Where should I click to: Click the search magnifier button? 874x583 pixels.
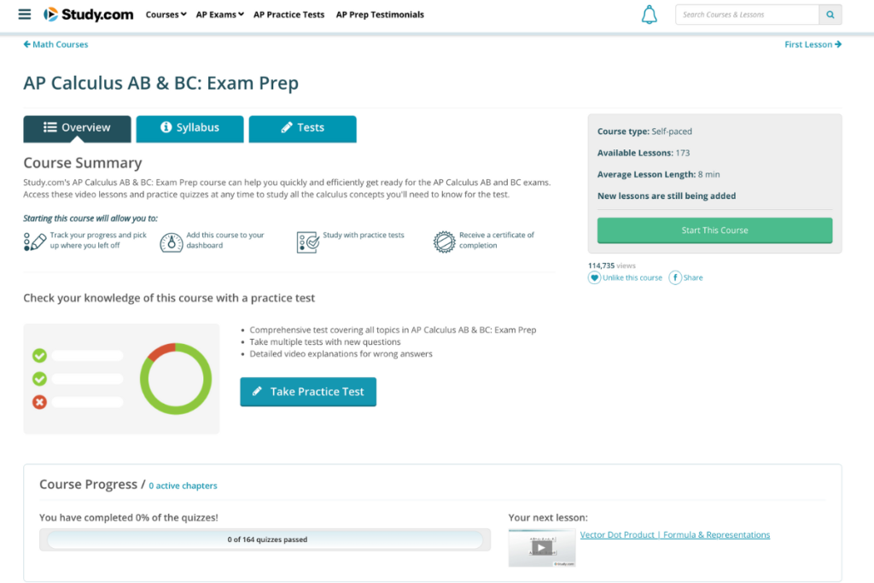tap(830, 15)
